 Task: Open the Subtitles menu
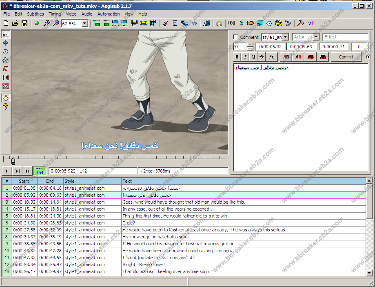(x=36, y=14)
